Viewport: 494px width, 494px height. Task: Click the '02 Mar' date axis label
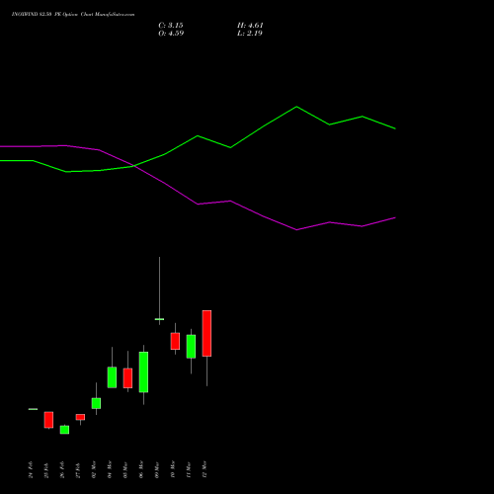pyautogui.click(x=94, y=469)
